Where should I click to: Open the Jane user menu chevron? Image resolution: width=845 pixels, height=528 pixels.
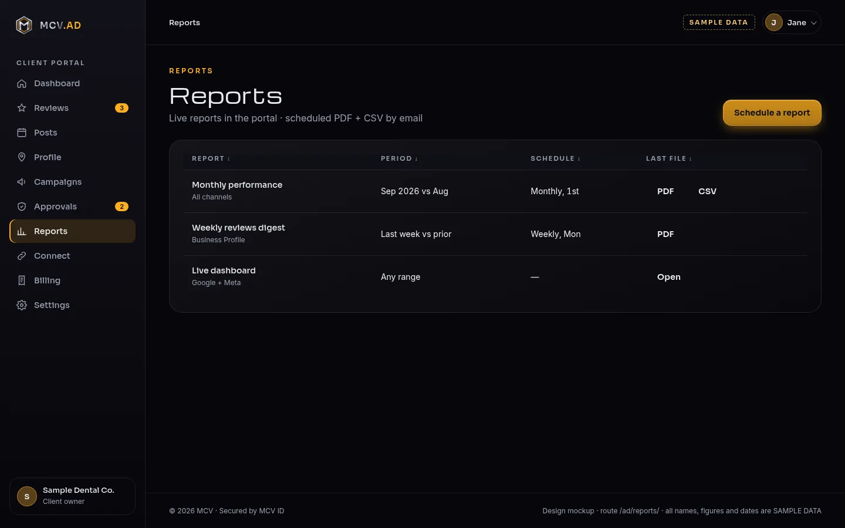814,23
